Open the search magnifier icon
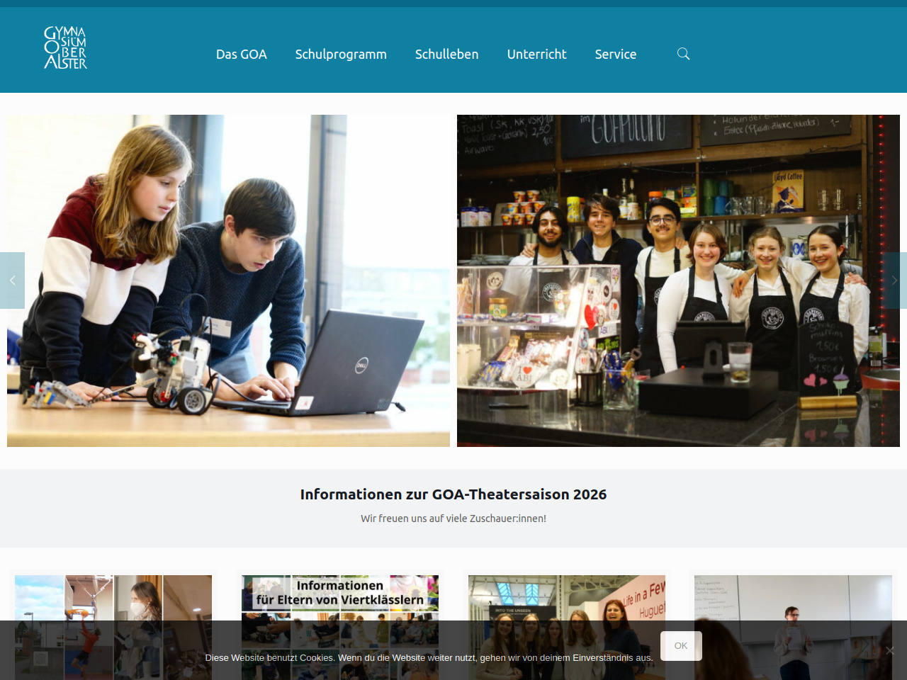 tap(683, 54)
